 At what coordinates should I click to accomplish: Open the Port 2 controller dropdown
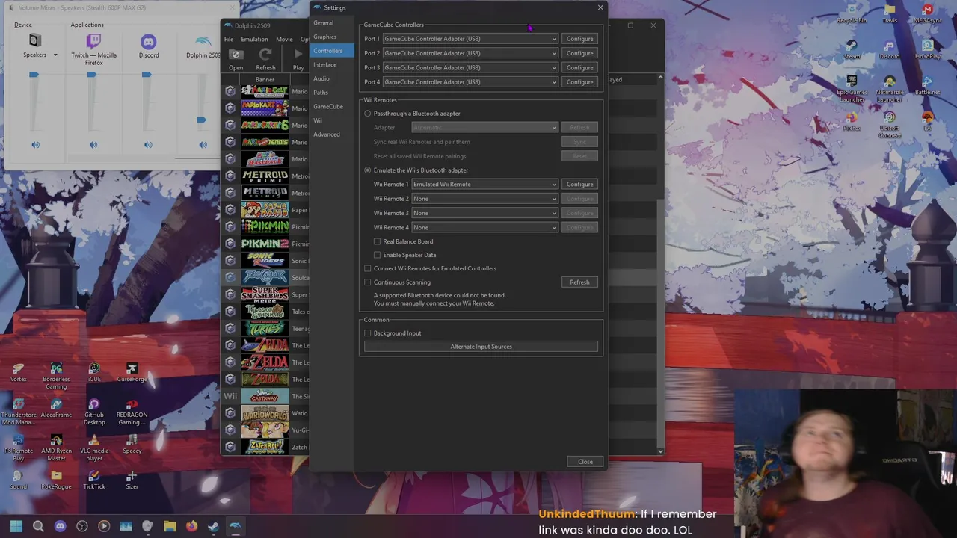470,53
